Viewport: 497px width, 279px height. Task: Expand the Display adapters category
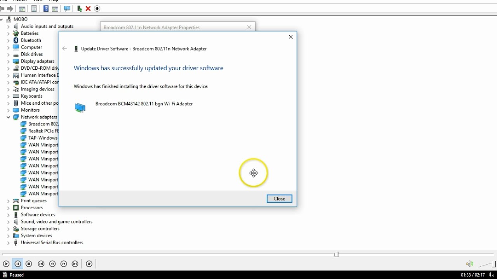point(9,61)
